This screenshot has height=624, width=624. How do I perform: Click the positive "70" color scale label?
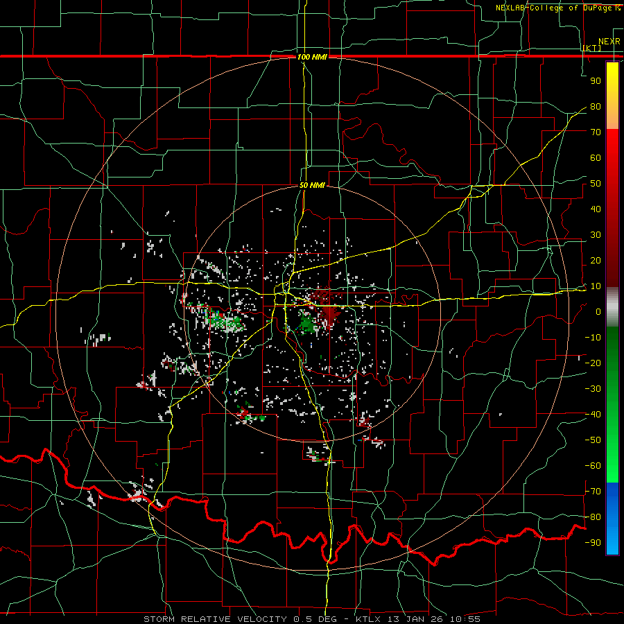(596, 132)
